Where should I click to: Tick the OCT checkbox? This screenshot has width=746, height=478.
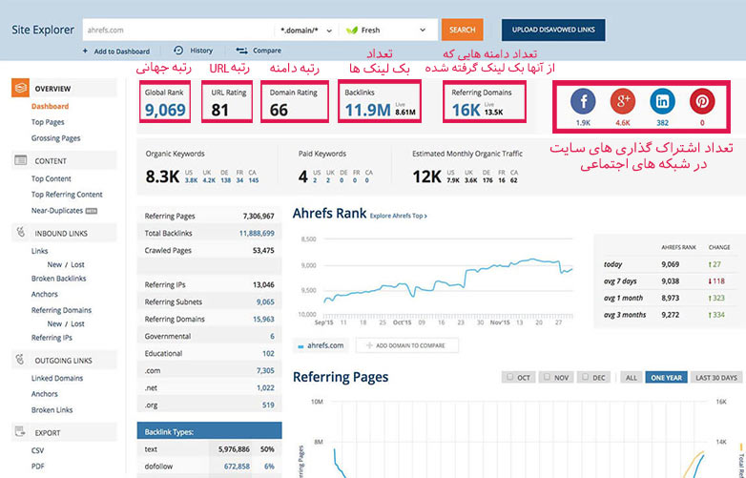pos(510,377)
